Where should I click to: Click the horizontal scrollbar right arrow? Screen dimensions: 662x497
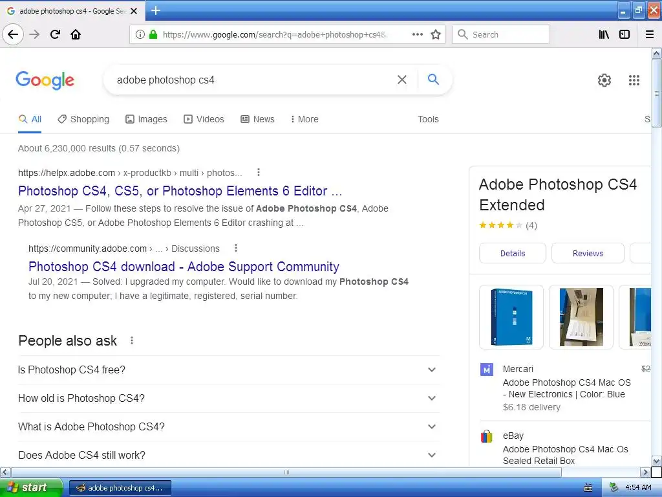[646, 472]
